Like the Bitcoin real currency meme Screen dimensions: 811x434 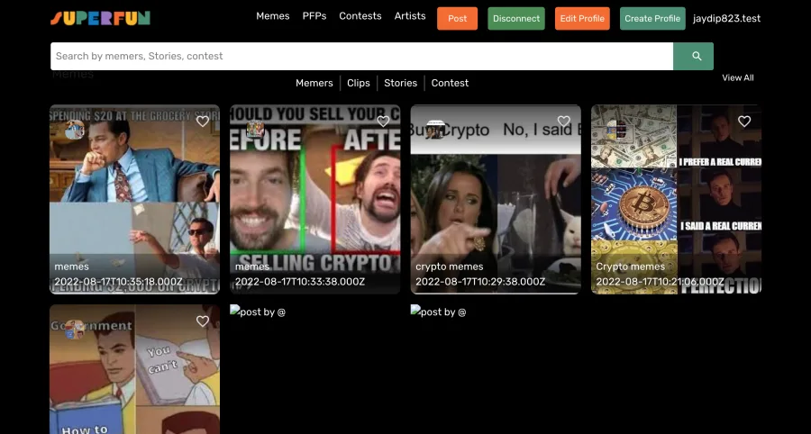(744, 121)
